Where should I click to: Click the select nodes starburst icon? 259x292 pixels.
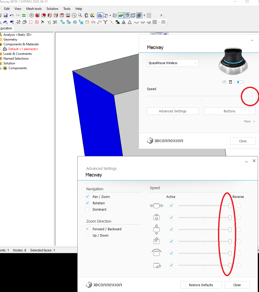pos(19,22)
